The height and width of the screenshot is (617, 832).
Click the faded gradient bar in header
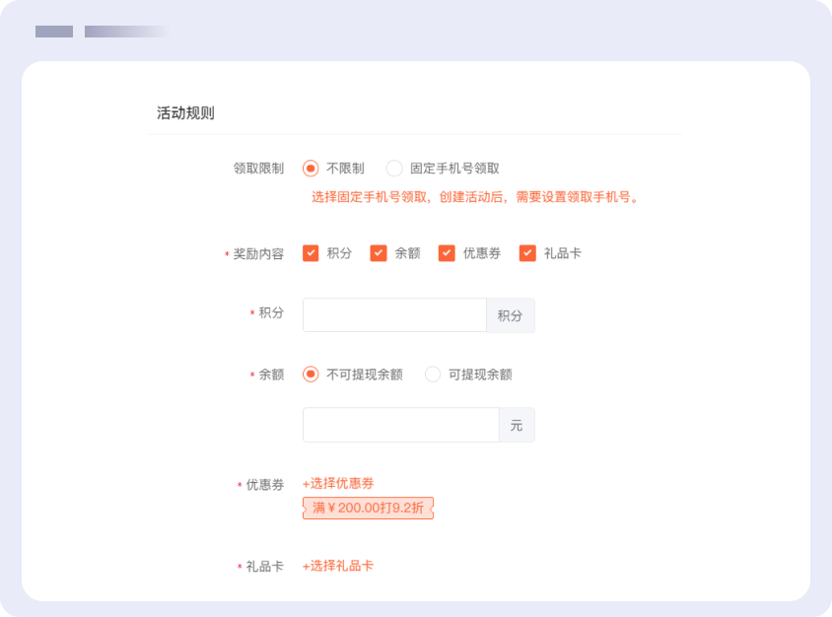(125, 32)
